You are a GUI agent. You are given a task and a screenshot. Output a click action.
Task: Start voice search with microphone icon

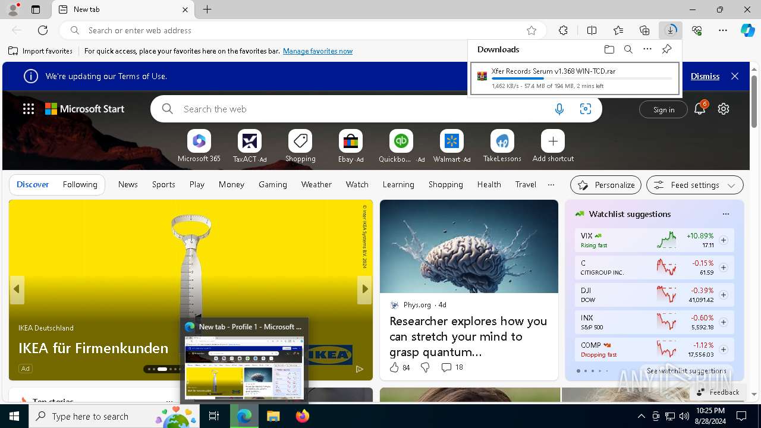pyautogui.click(x=559, y=109)
